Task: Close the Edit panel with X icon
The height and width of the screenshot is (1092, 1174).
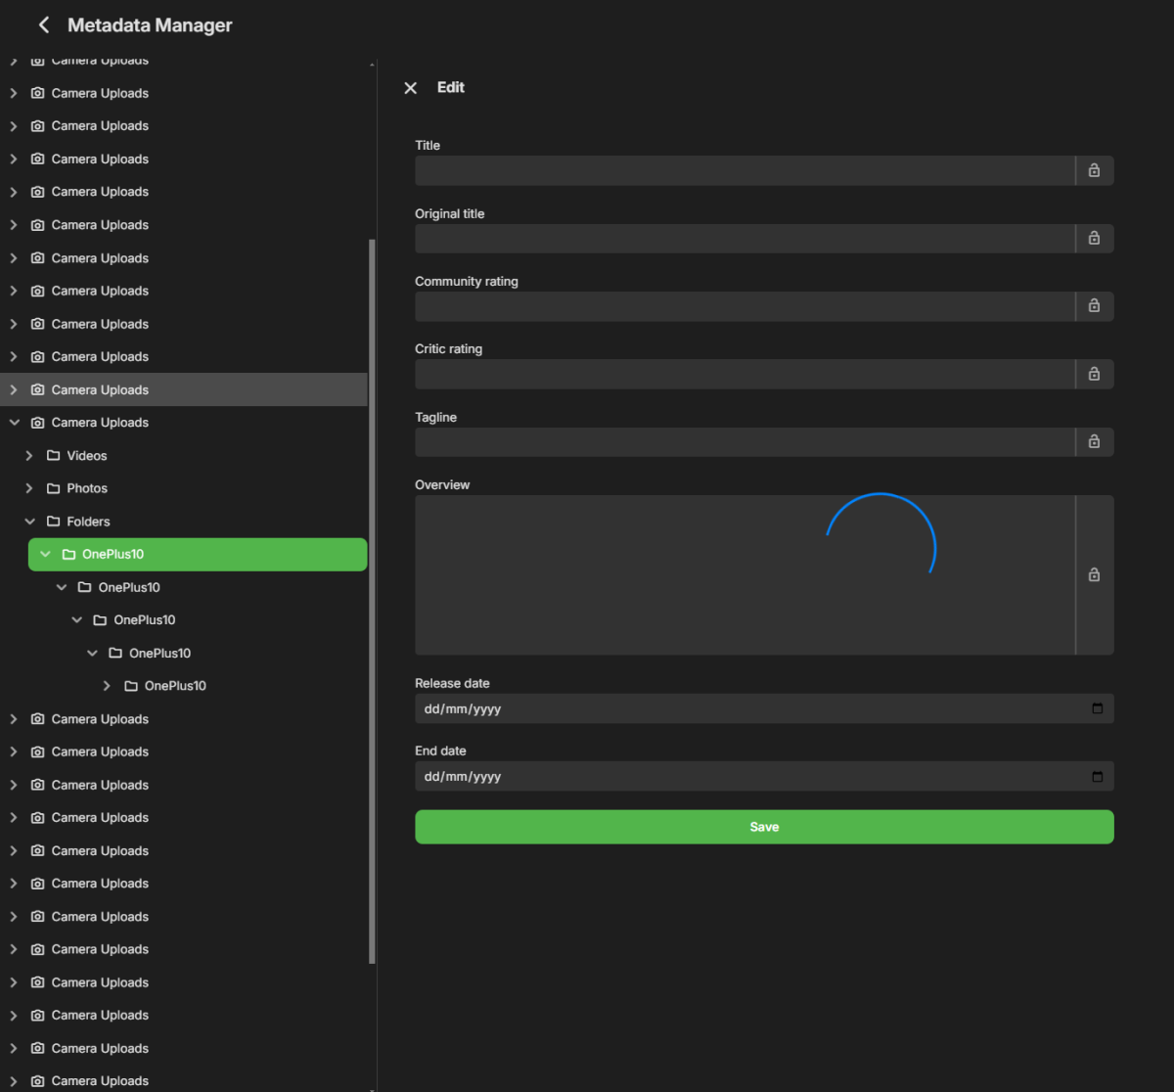Action: pyautogui.click(x=411, y=88)
